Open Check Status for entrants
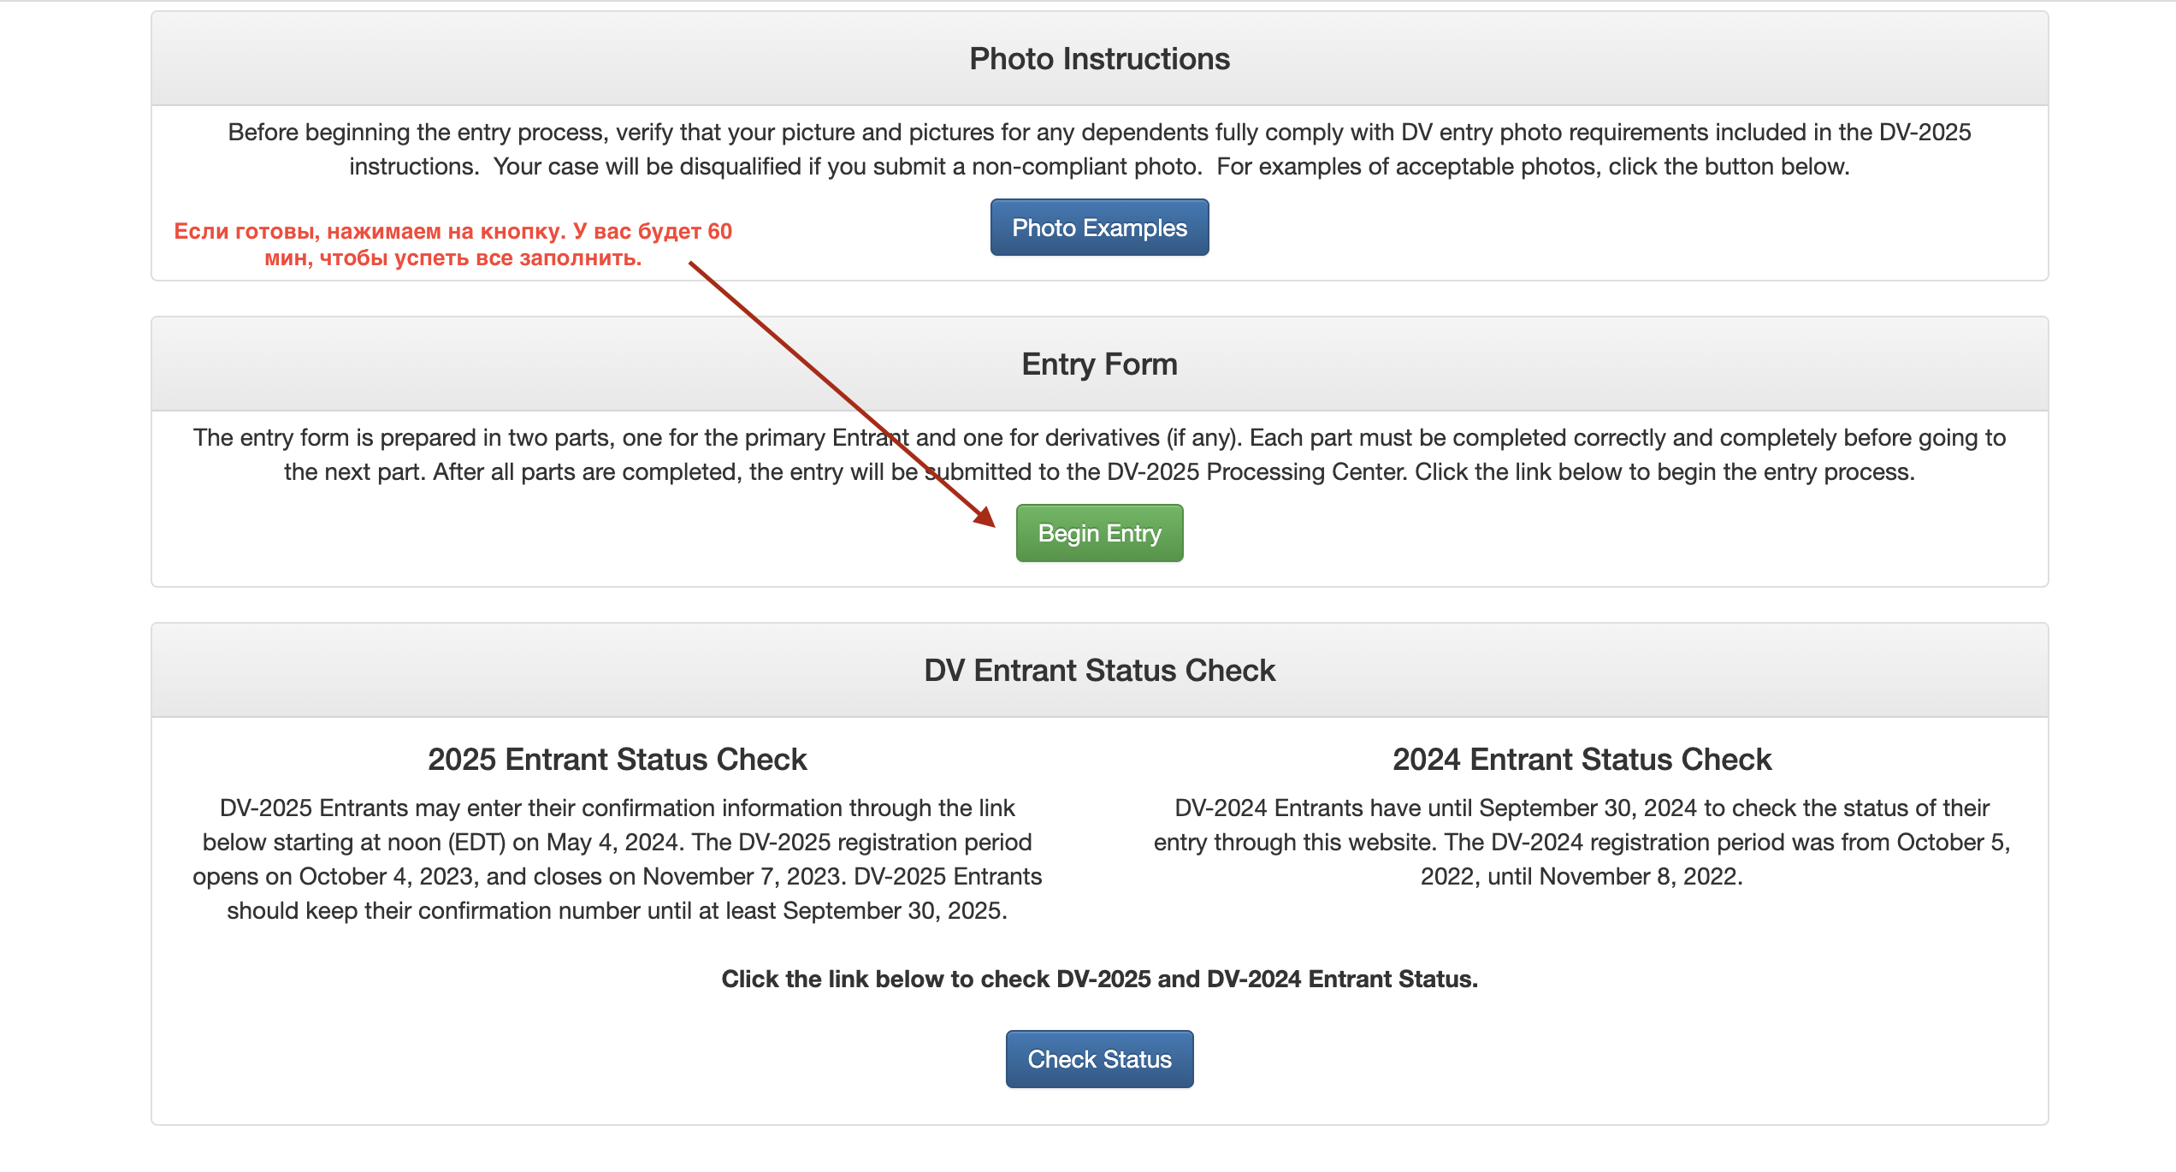The height and width of the screenshot is (1172, 2176). pyautogui.click(x=1099, y=1059)
